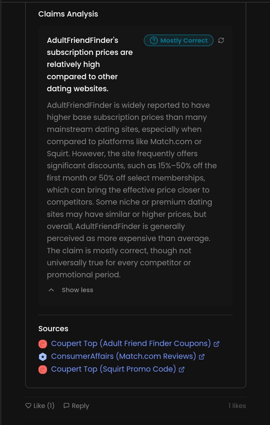Open ConsumerAffairs Match.com Reviews source
The image size is (270, 425).
coord(123,356)
